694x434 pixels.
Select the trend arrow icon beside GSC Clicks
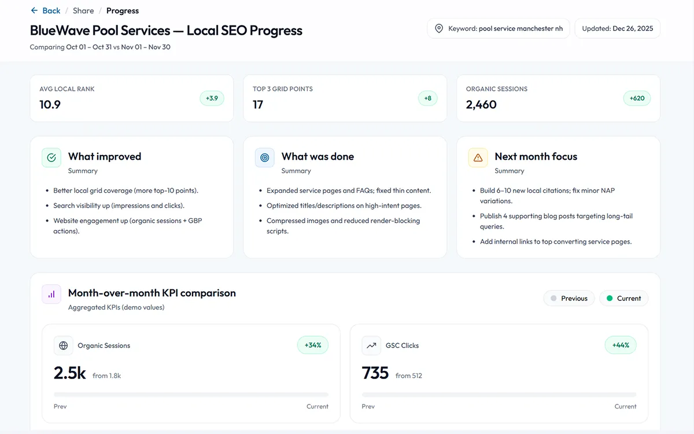point(371,345)
